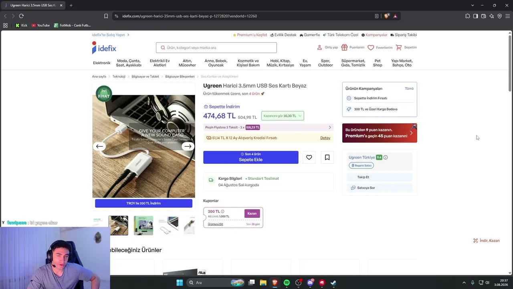Claim the 200 TL coupon with Kazan
The image size is (513, 289).
coord(252,214)
